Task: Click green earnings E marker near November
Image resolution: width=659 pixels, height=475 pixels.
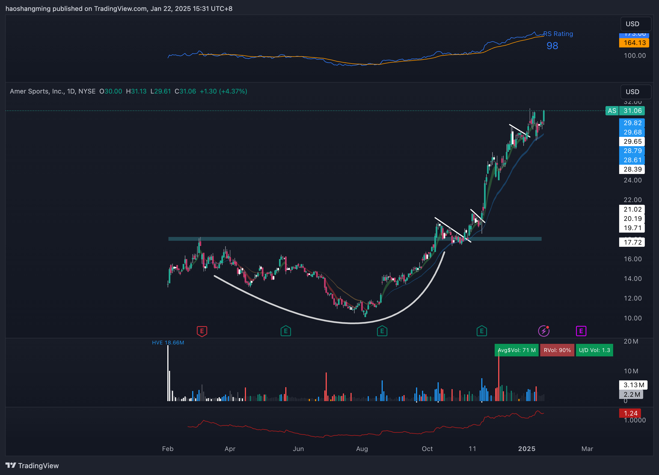Action: pos(482,331)
